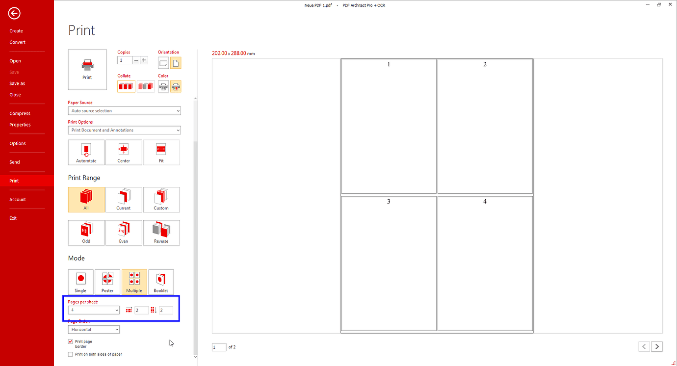Image resolution: width=677 pixels, height=366 pixels.
Task: Go to next preview page with arrow
Action: 657,346
